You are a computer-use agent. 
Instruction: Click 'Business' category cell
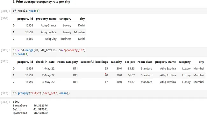coord(66,39)
